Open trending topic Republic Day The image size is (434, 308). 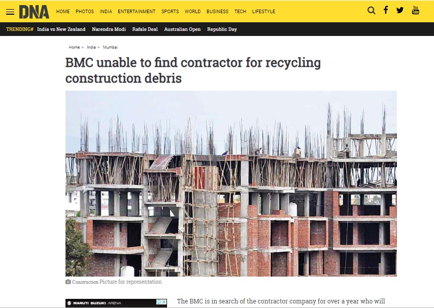(222, 29)
